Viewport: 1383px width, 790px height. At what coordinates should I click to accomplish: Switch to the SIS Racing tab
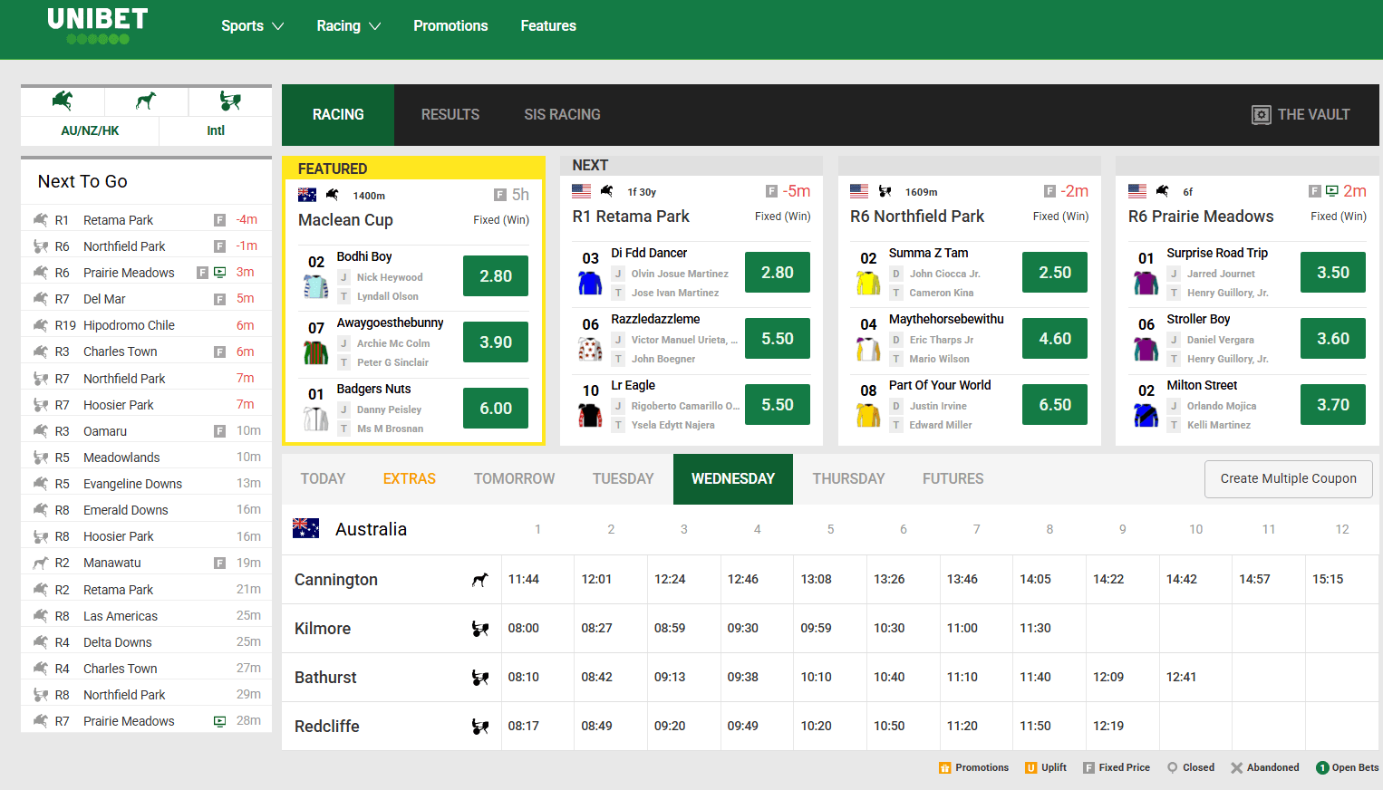click(562, 115)
